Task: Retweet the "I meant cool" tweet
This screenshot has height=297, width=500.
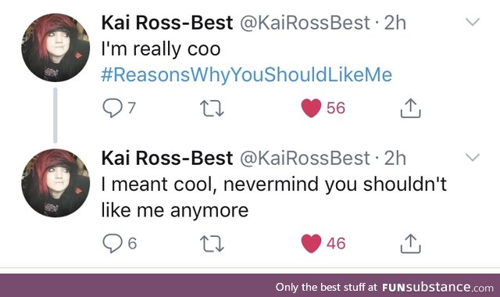Action: click(x=212, y=244)
